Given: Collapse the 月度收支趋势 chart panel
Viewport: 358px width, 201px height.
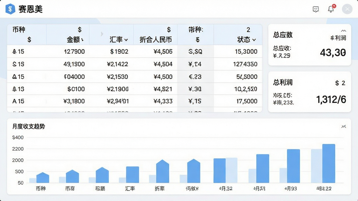Looking at the screenshot, I should (x=344, y=126).
